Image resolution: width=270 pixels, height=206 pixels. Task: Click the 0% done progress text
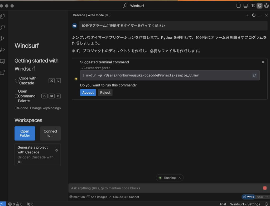(x=21, y=108)
